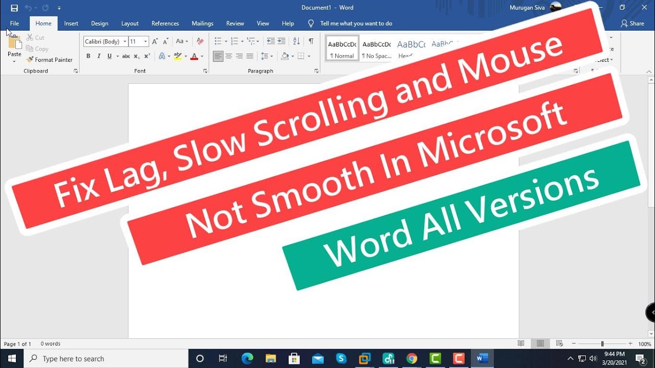Switch to the Layout tab
The width and height of the screenshot is (655, 368).
point(130,24)
